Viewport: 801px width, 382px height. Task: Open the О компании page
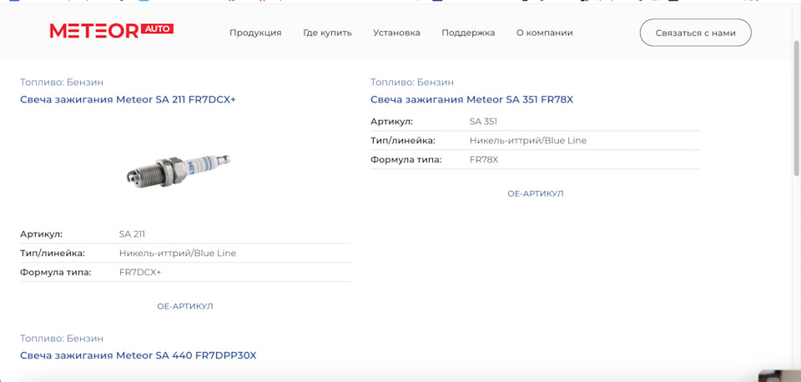click(545, 33)
